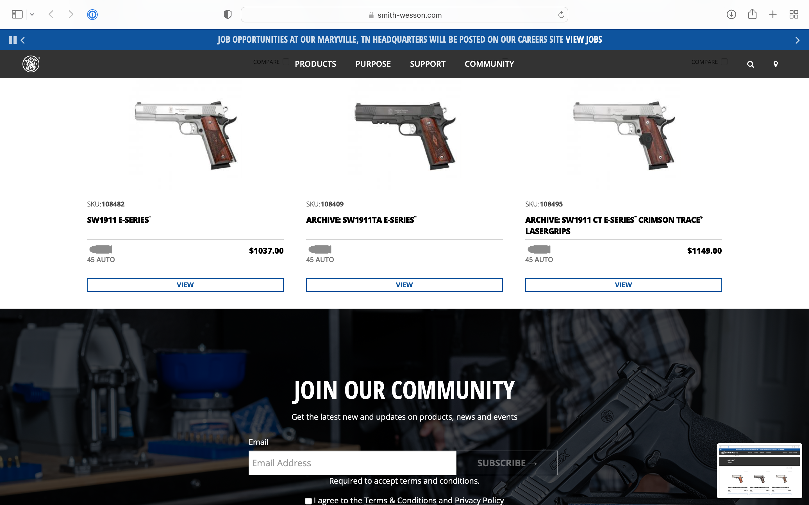Click the JOIN OUR COMMUNITY heading
This screenshot has height=505, width=809.
click(404, 391)
